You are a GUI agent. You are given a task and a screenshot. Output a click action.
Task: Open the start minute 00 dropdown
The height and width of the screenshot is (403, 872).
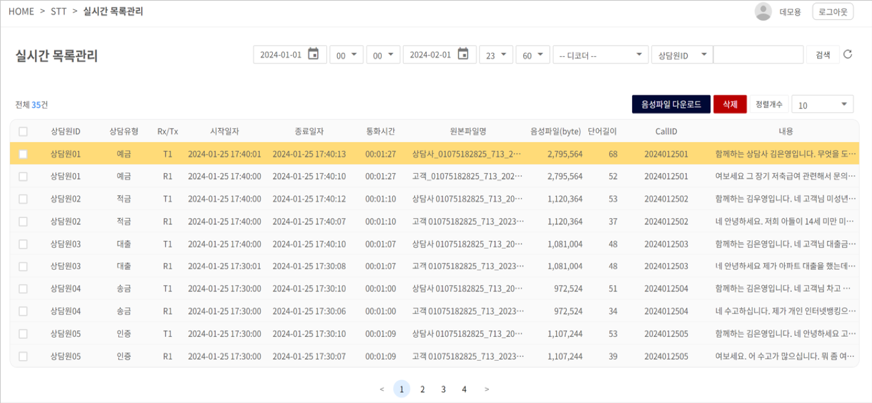[383, 55]
